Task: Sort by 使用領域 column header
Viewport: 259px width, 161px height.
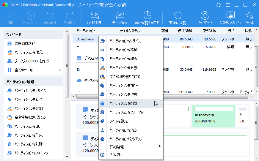Action: (x=185, y=31)
